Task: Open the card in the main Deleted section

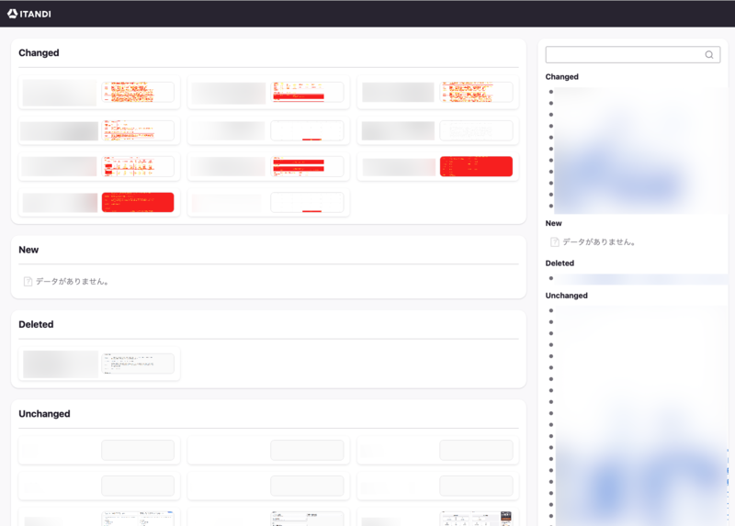Action: (99, 364)
